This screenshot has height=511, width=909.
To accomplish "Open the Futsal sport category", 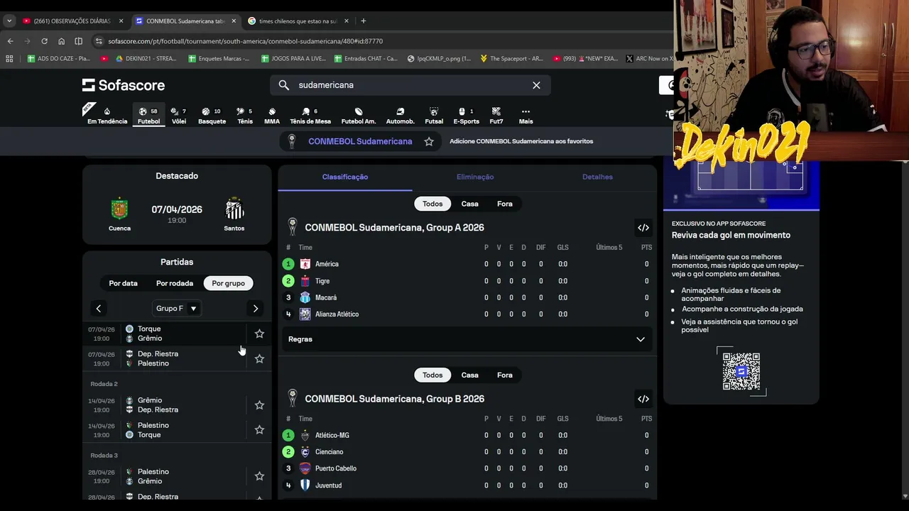I will [x=434, y=116].
